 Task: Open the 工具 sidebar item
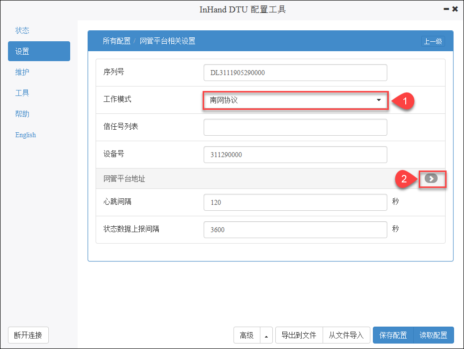pyautogui.click(x=22, y=93)
